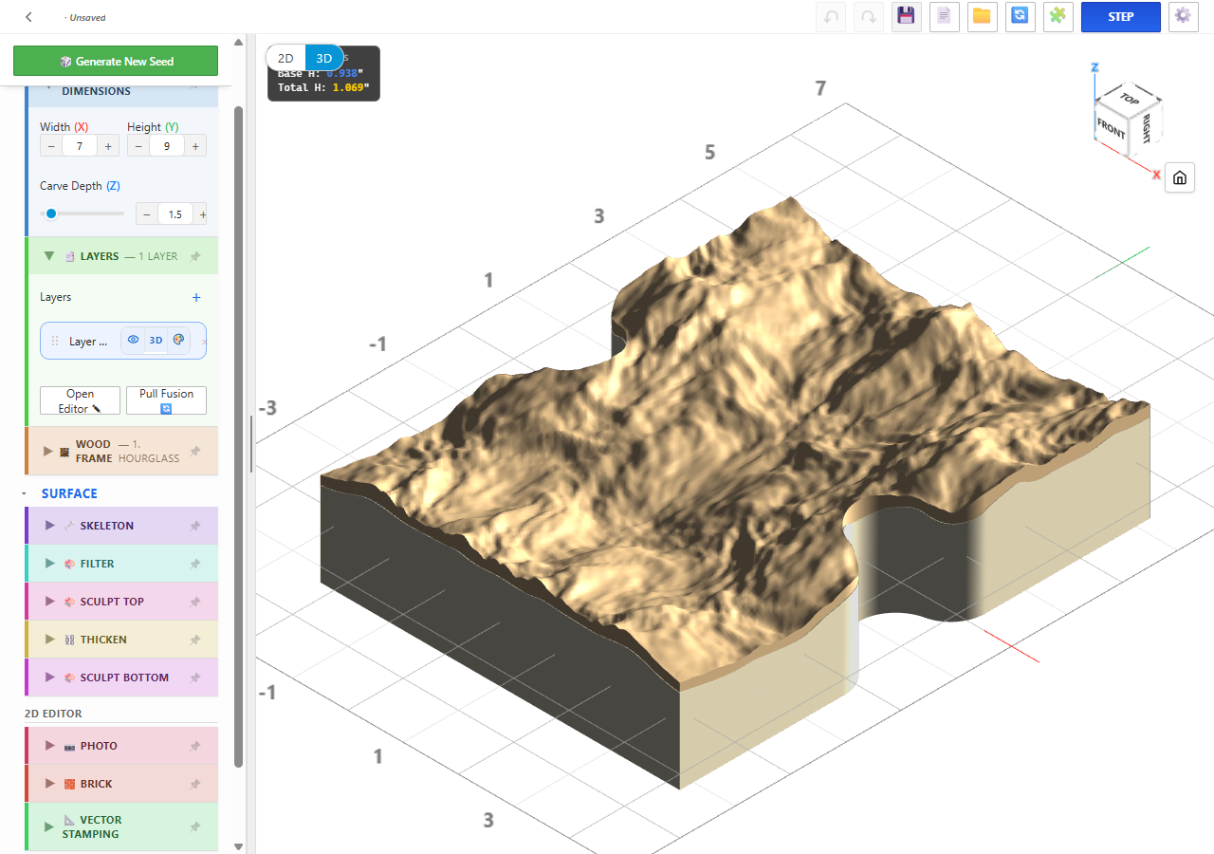Go back using the left chevron
Screen dimensions: 1214x854
(29, 17)
